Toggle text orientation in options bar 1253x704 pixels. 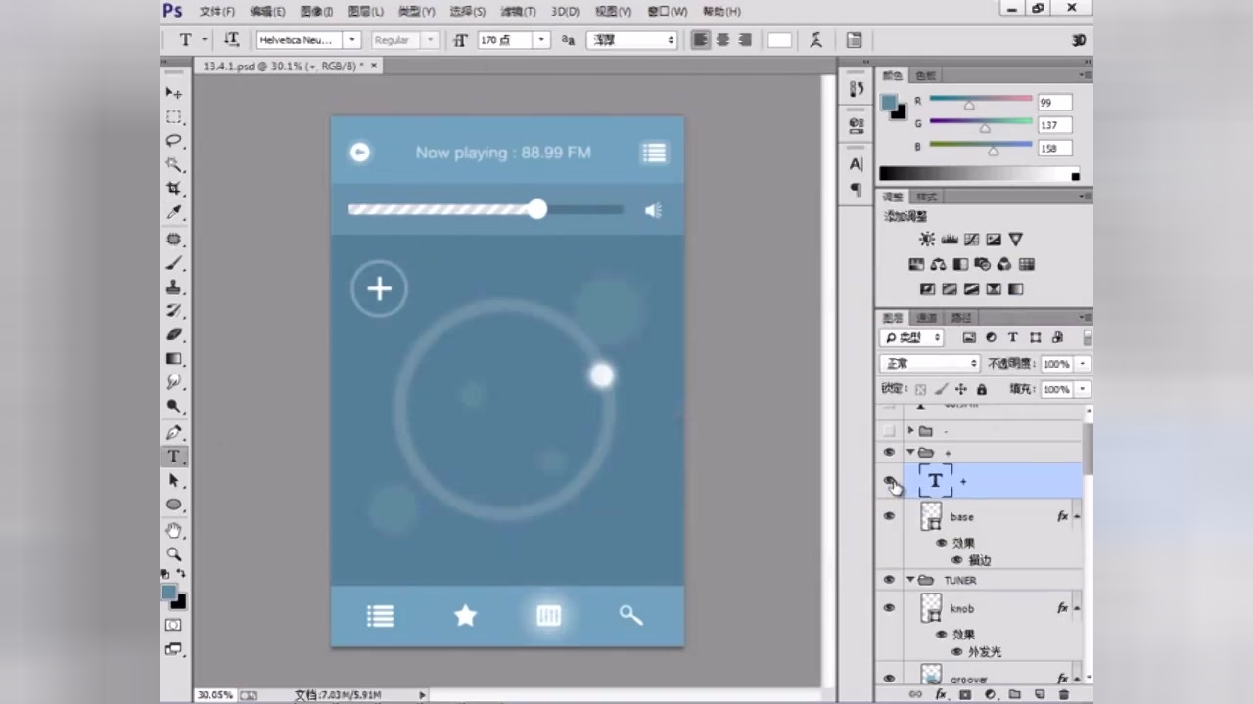[232, 40]
